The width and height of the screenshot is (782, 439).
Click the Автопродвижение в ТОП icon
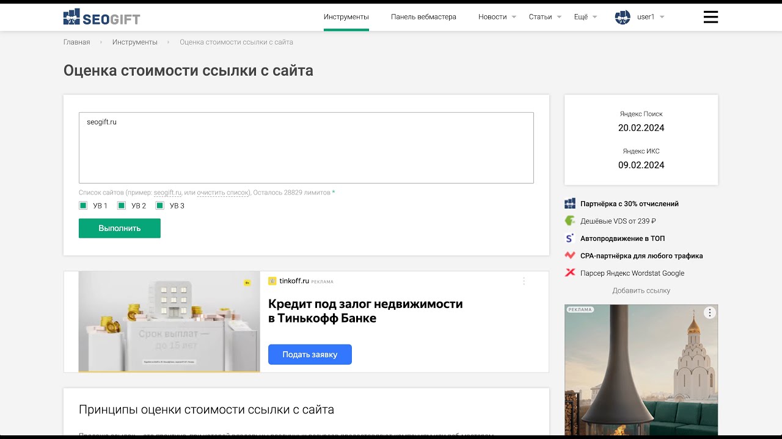[x=570, y=238]
